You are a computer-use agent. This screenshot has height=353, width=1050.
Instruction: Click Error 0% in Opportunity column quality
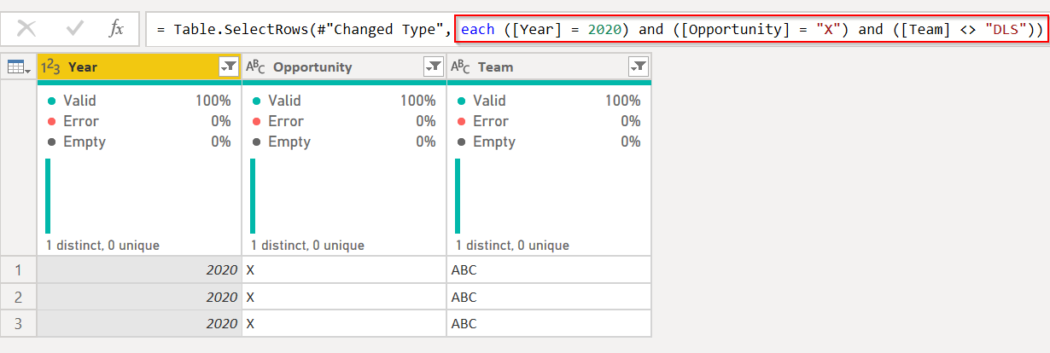[x=344, y=121]
